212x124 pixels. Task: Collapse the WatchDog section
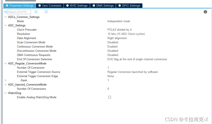click(6, 93)
